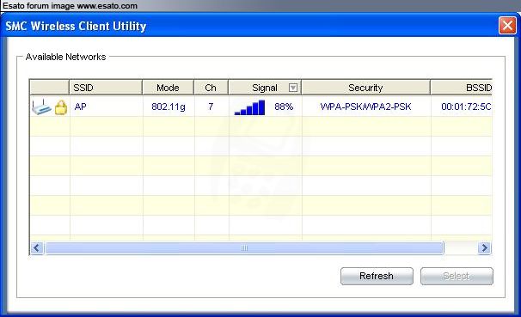The image size is (521, 317).
Task: Click the 802.11g mode value
Action: (169, 107)
